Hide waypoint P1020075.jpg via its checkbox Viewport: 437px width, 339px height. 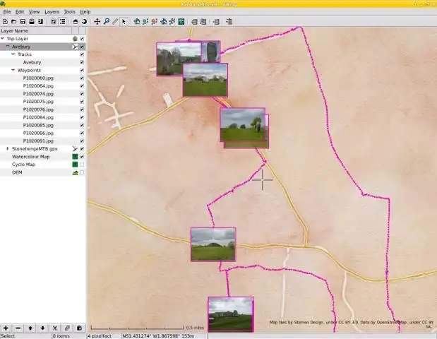click(82, 102)
